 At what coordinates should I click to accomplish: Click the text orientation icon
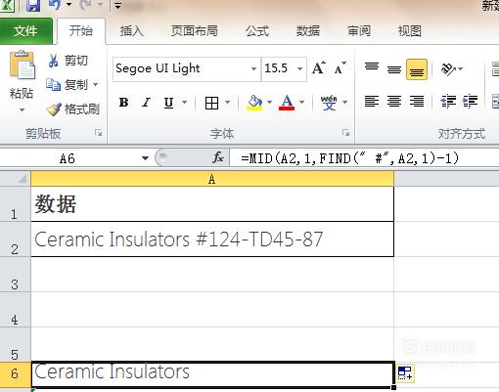click(x=448, y=69)
